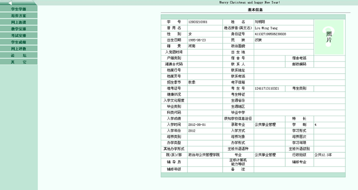Collapse the sidebar with the white arrow
Viewport: 358px width, 190px height.
[x=10, y=3]
